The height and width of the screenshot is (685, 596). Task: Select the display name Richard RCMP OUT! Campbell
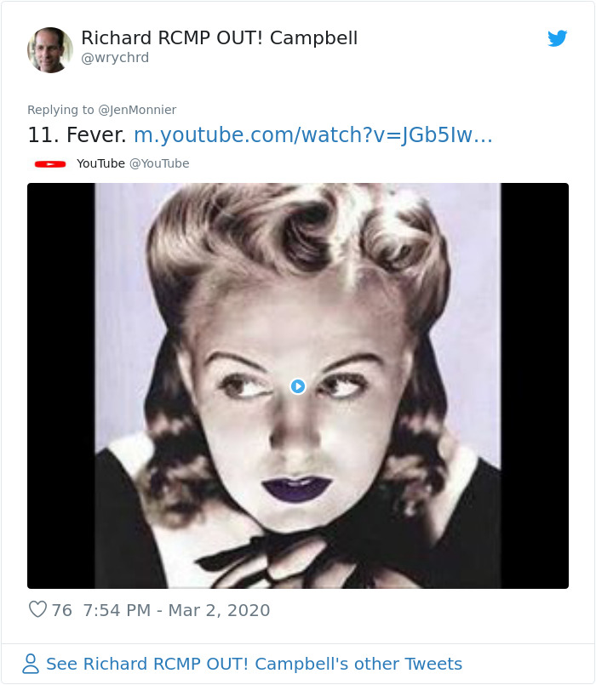pyautogui.click(x=219, y=37)
